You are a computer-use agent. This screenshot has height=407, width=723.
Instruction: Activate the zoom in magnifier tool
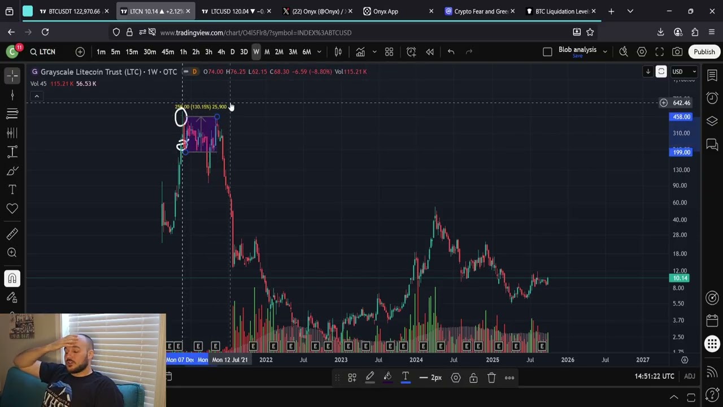coord(12,253)
